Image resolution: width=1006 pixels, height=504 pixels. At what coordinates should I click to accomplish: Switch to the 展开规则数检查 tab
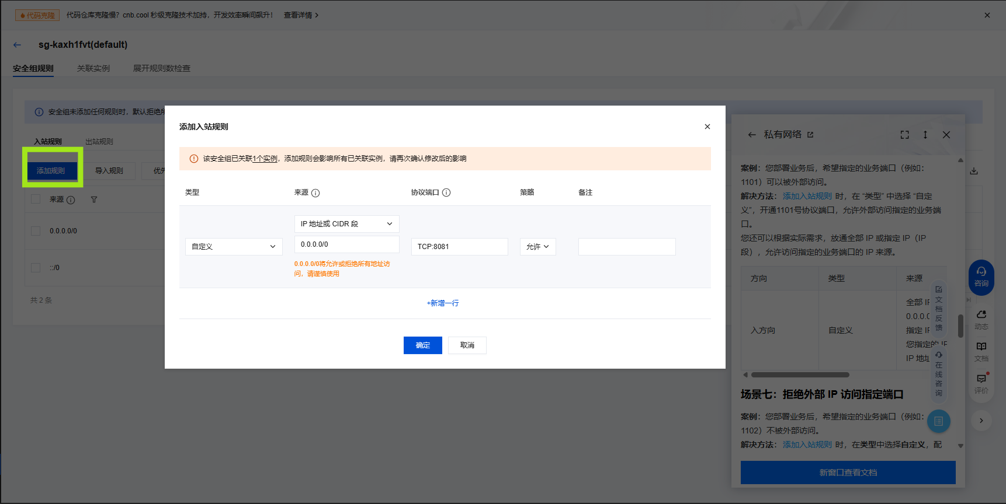162,68
